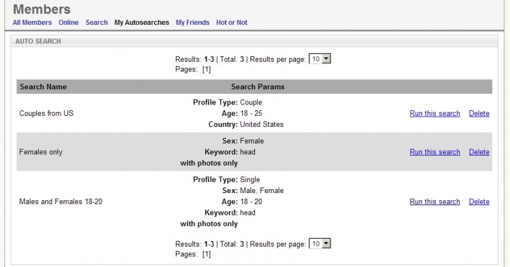Viewport: 510px width, 267px height.
Task: Open the Hot or Not tab
Action: click(231, 22)
